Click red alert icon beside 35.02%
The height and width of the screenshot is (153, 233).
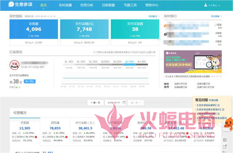187,133
